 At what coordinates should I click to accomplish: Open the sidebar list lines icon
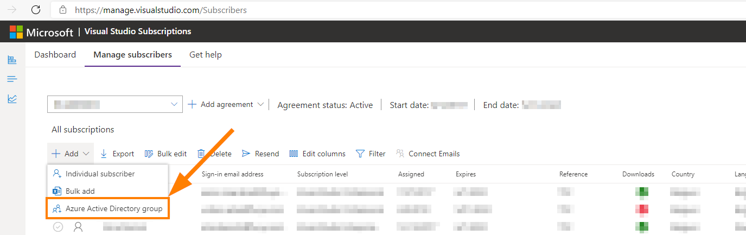click(x=12, y=79)
